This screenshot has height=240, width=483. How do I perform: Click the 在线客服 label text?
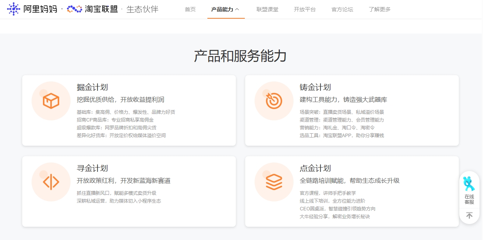click(469, 199)
